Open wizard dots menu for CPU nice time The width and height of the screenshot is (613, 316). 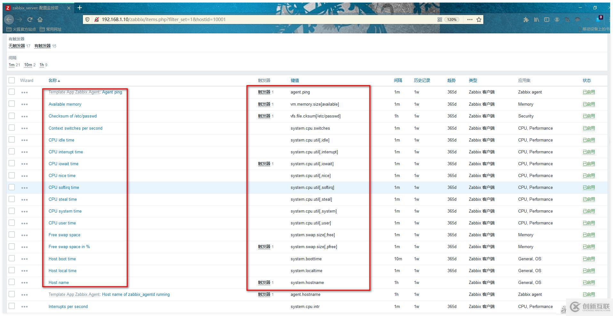pyautogui.click(x=25, y=176)
